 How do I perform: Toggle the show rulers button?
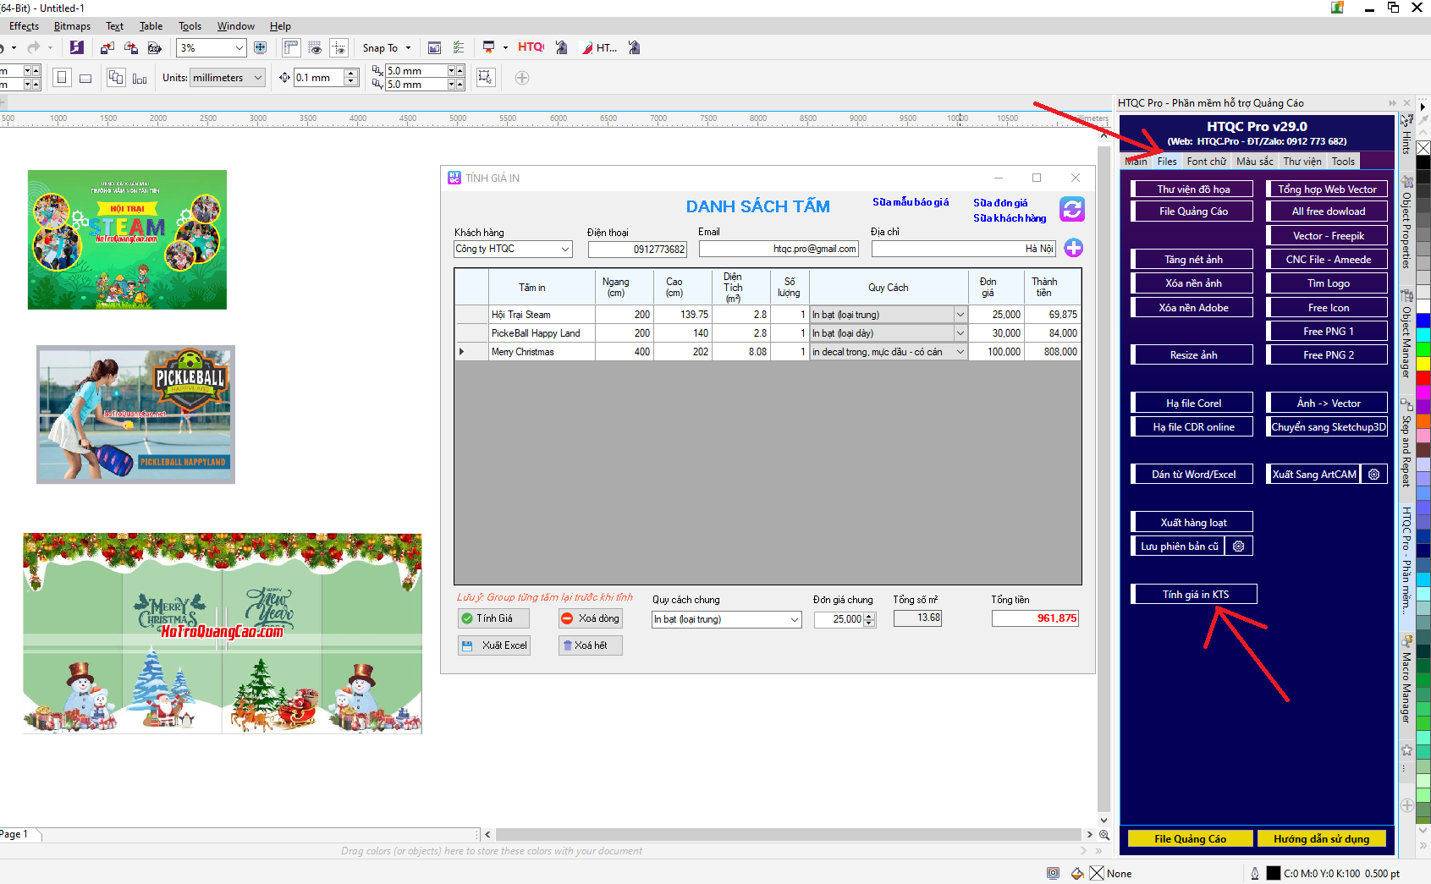291,48
